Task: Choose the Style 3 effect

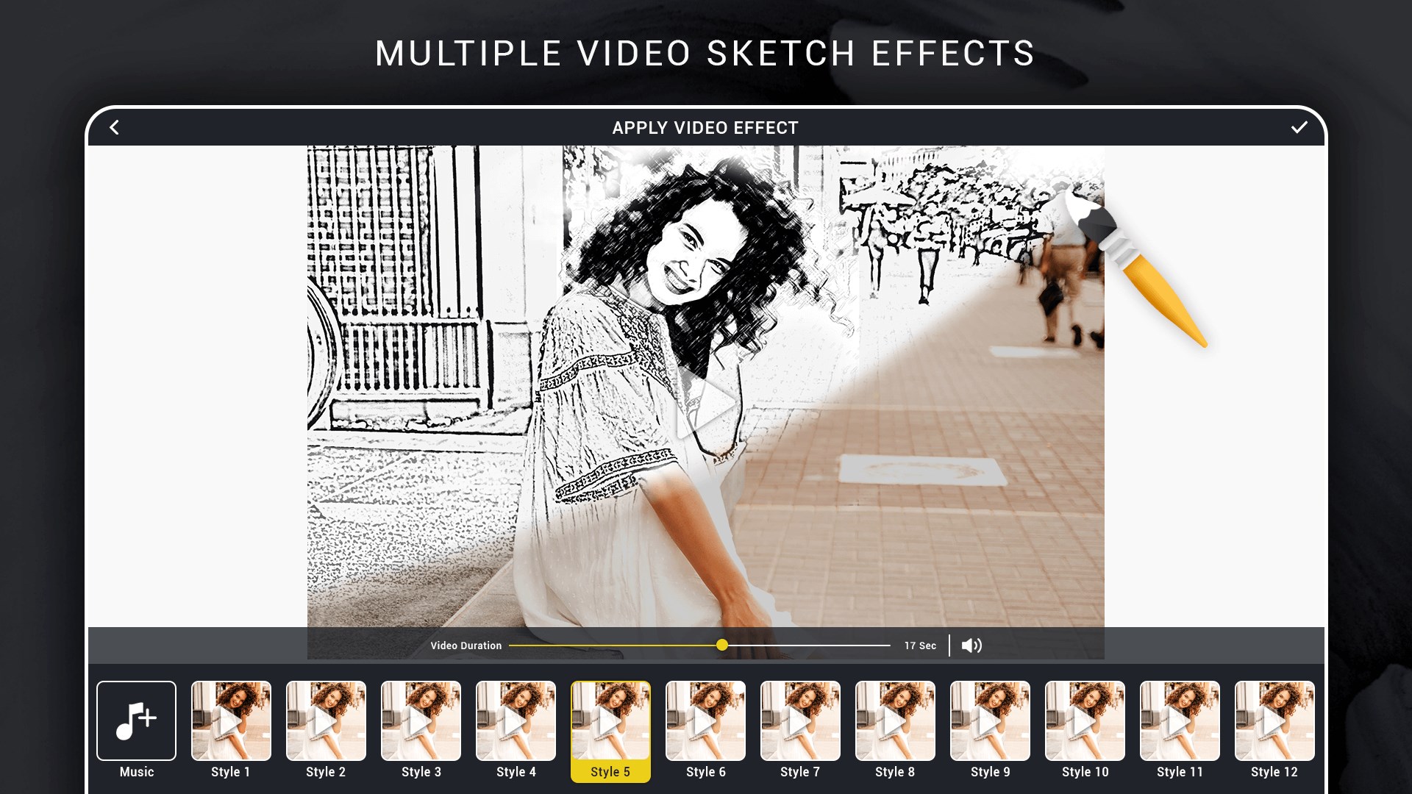Action: (421, 720)
